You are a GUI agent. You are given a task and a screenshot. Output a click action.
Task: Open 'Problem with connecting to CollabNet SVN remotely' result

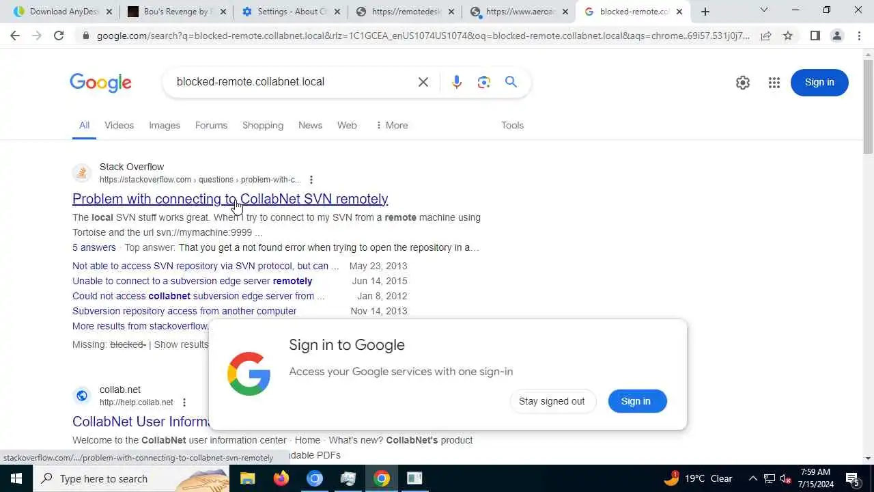(230, 199)
